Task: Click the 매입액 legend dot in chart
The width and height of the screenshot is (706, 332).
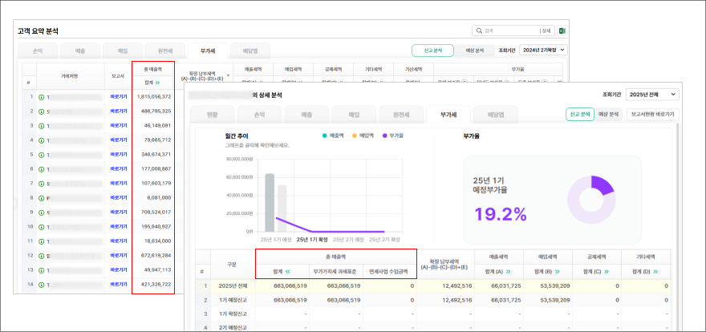Action: (354, 136)
